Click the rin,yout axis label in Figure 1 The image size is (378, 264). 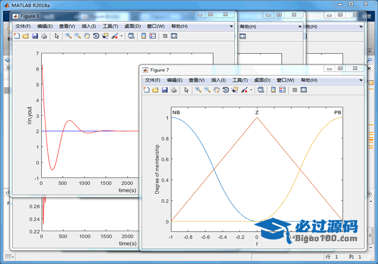point(30,116)
